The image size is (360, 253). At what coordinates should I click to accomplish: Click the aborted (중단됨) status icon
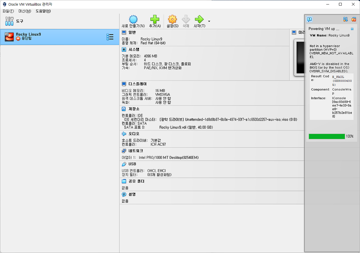click(18, 39)
